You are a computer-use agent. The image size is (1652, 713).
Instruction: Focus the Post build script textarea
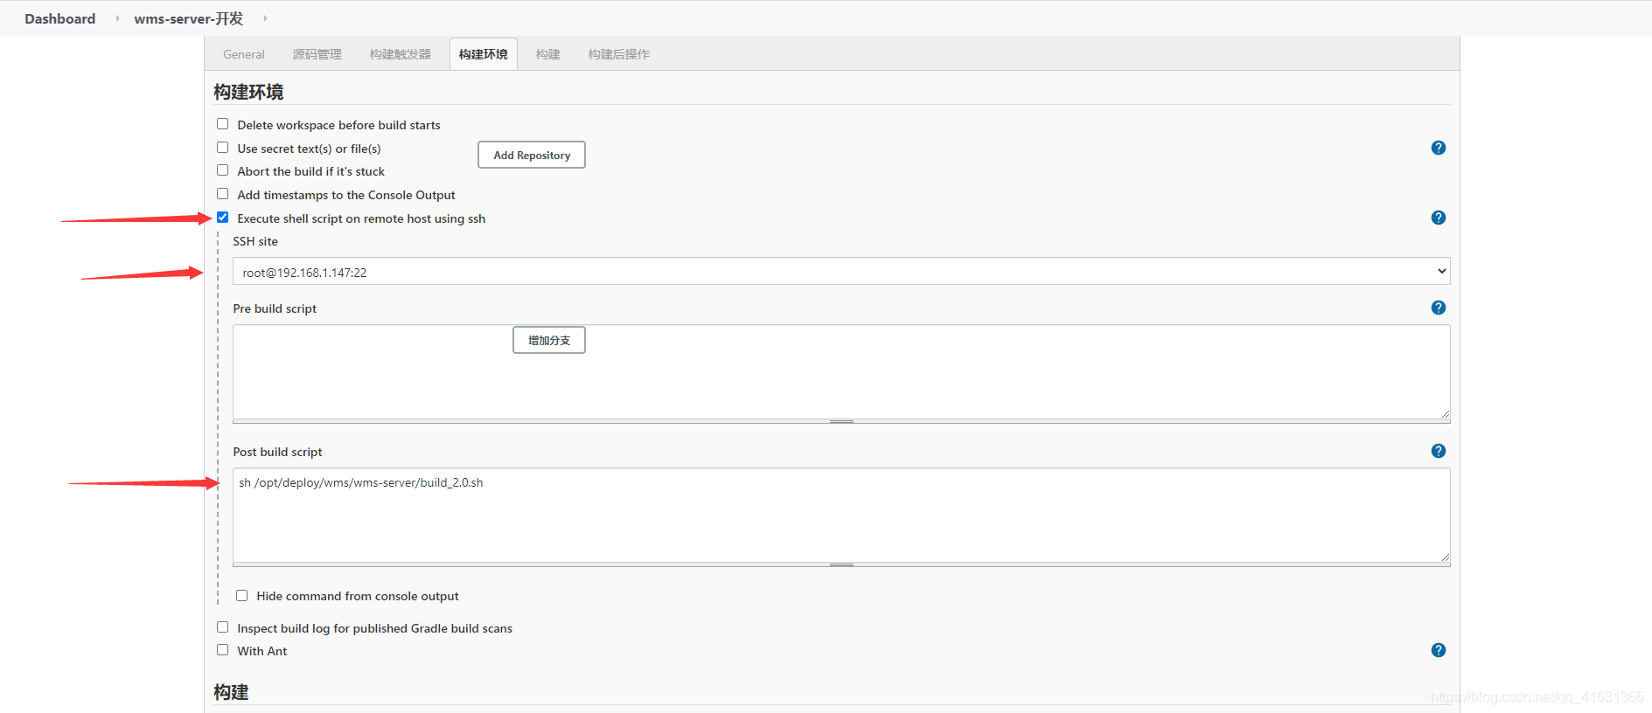(841, 515)
